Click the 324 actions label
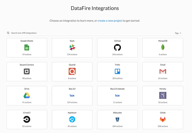The height and width of the screenshot is (133, 192). click(x=117, y=78)
